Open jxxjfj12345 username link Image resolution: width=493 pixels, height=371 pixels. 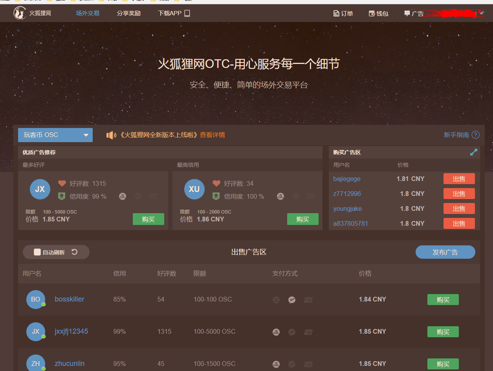(x=71, y=331)
